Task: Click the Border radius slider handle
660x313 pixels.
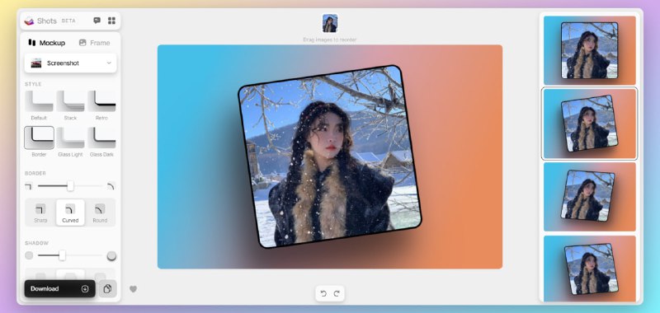Action: pos(70,185)
